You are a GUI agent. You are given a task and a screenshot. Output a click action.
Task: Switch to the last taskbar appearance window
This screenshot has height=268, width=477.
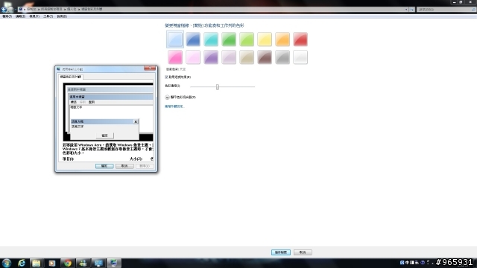[x=114, y=263]
